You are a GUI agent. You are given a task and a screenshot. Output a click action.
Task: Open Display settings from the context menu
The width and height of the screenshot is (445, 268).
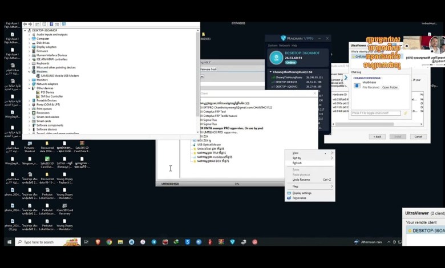click(302, 193)
